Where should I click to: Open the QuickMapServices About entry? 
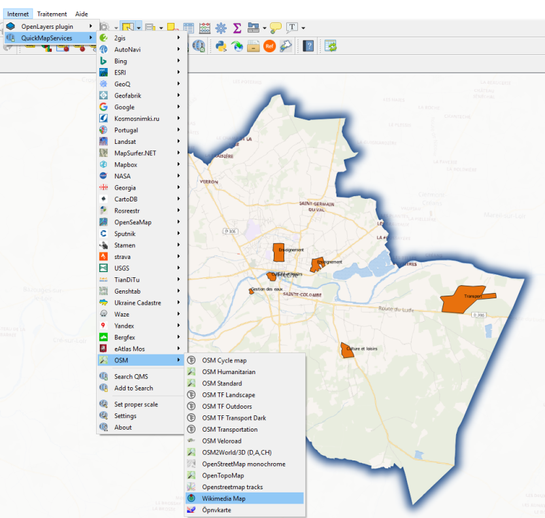pyautogui.click(x=141, y=427)
